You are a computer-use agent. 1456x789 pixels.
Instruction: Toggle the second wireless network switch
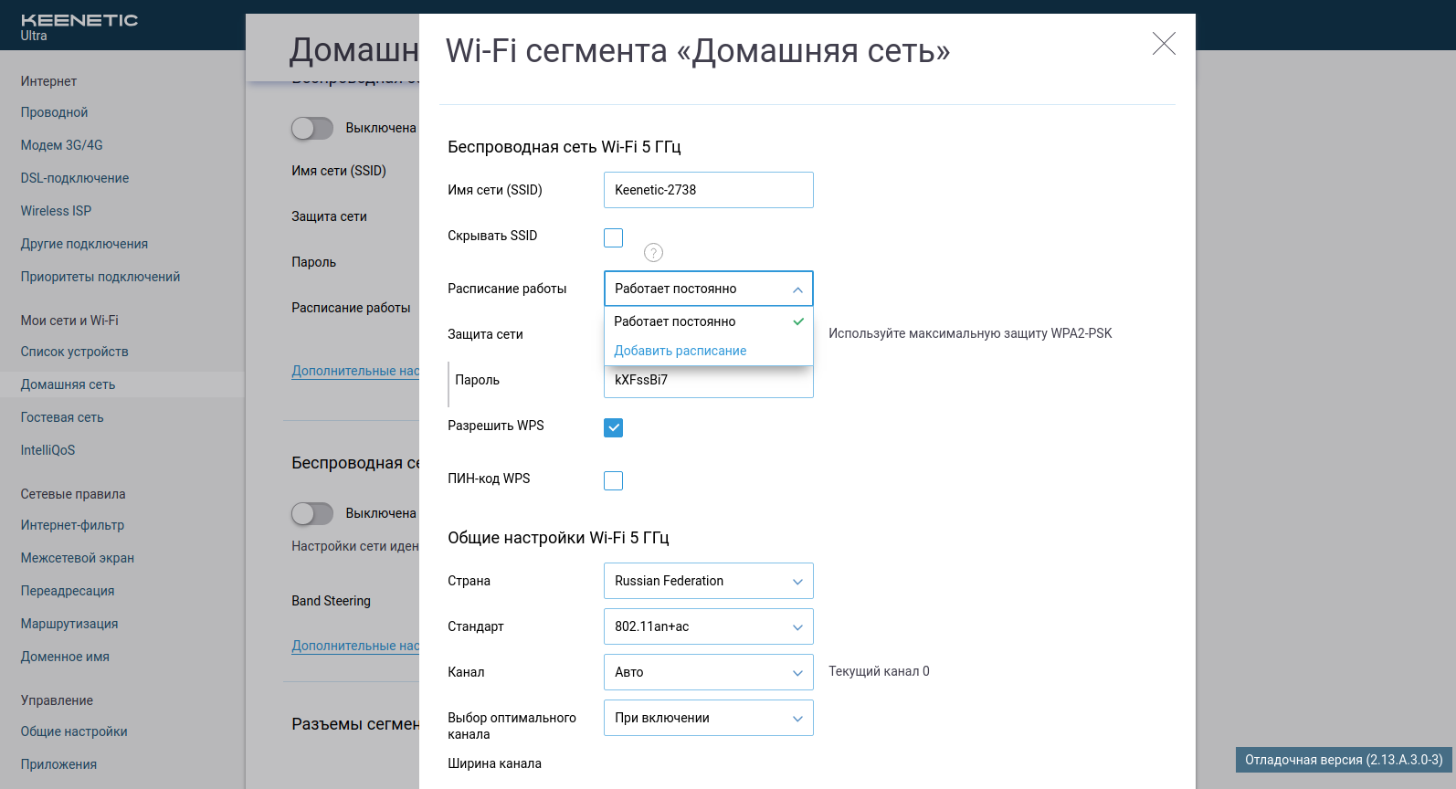(312, 514)
